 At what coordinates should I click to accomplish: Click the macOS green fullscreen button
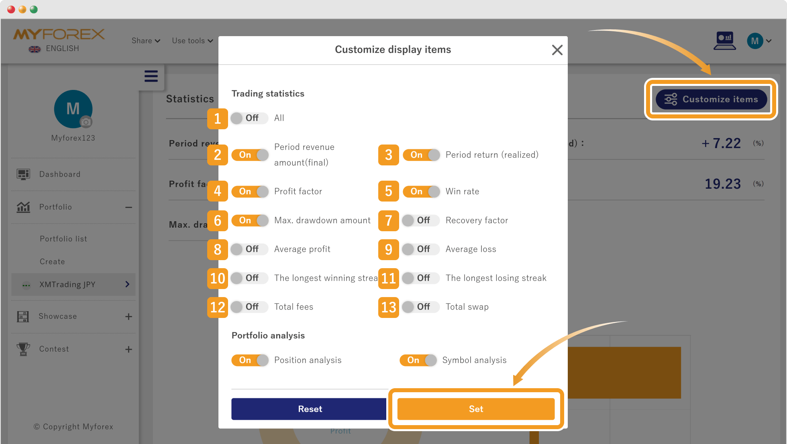click(x=34, y=9)
